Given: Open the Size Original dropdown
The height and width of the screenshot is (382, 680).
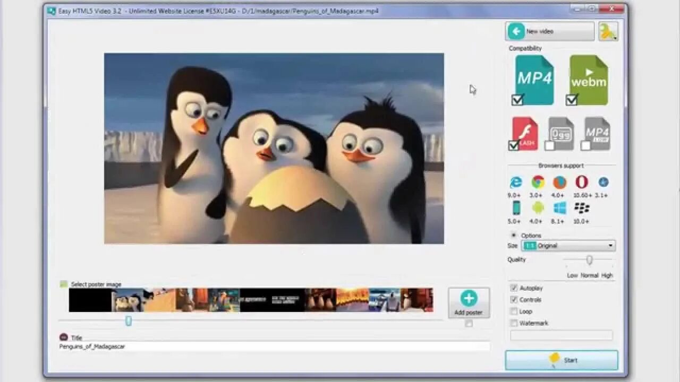Looking at the screenshot, I should point(568,246).
